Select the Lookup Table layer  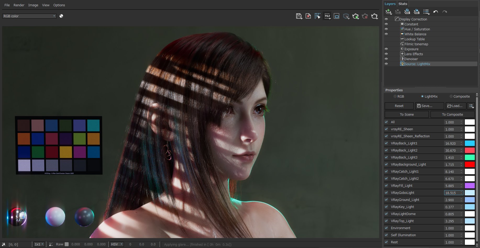tap(415, 39)
